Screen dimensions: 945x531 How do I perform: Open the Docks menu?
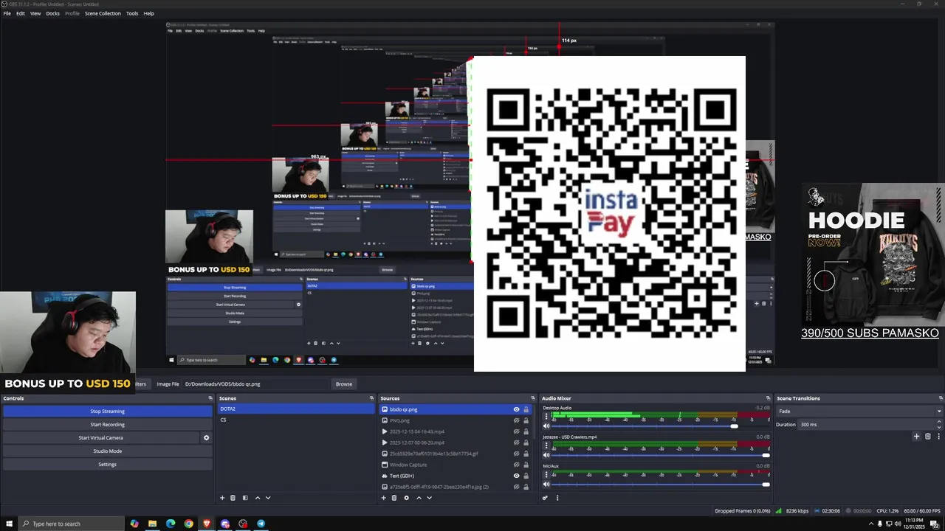52,13
